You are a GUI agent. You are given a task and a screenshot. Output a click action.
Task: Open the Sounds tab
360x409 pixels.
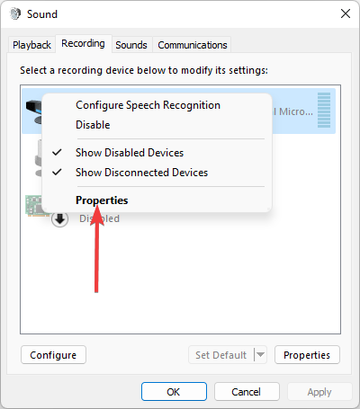coord(131,45)
